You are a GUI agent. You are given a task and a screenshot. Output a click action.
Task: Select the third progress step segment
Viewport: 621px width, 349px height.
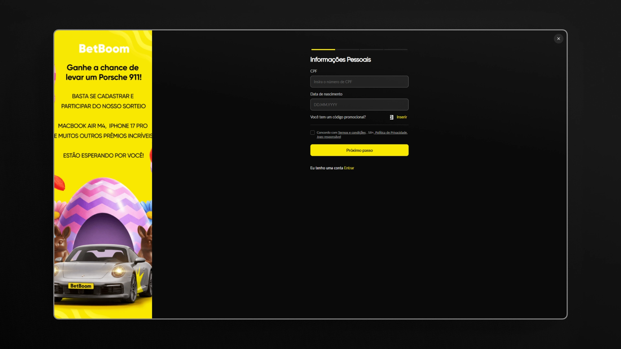372,49
